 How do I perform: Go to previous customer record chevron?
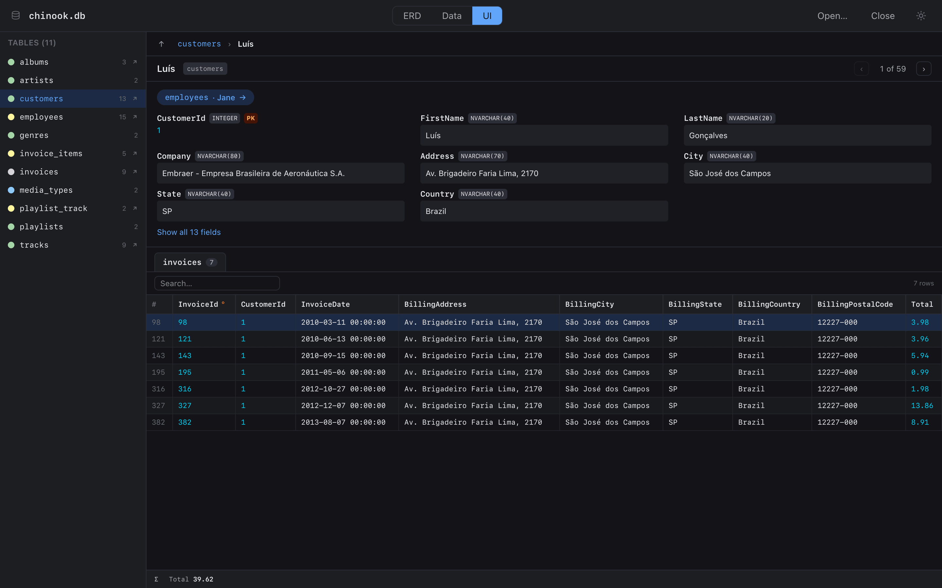pos(862,69)
